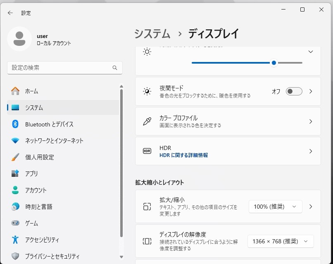Open アクセシビリティ settings
This screenshot has width=333, height=264.
coord(63,240)
